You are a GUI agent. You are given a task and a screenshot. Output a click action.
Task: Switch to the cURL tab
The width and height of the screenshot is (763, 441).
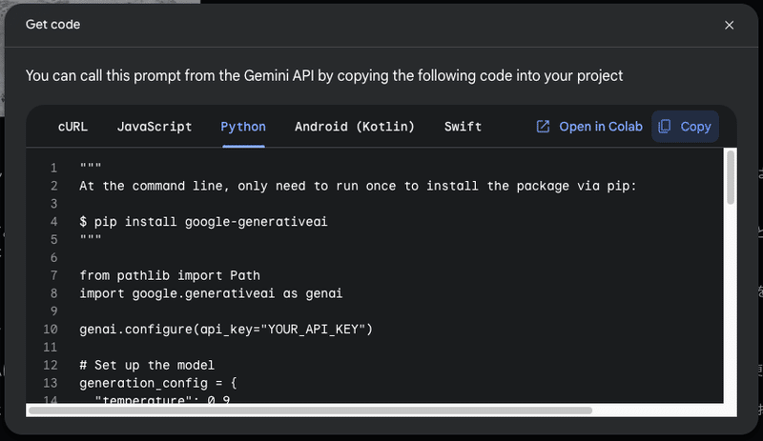pyautogui.click(x=73, y=127)
